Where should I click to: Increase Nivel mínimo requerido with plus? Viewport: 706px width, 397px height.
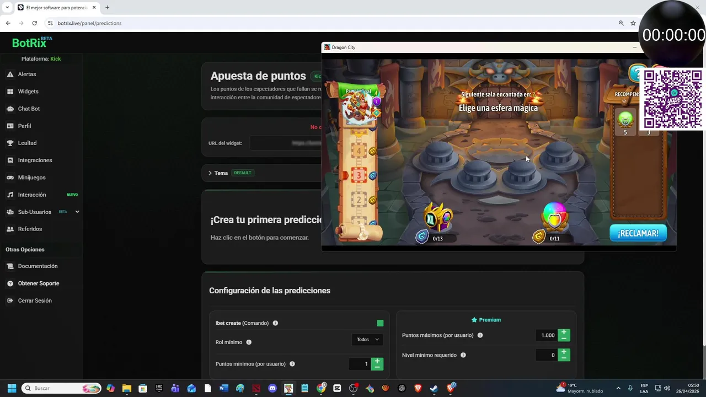click(x=564, y=352)
